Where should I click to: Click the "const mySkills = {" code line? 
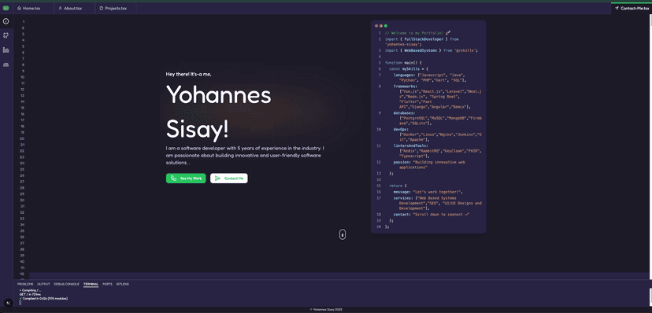pos(409,68)
